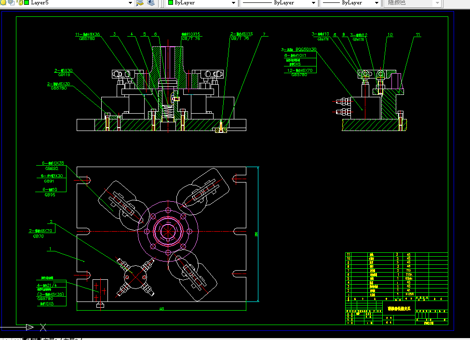Open the 随颜色 plot style dropdown
The height and width of the screenshot is (340, 470).
[x=437, y=3]
